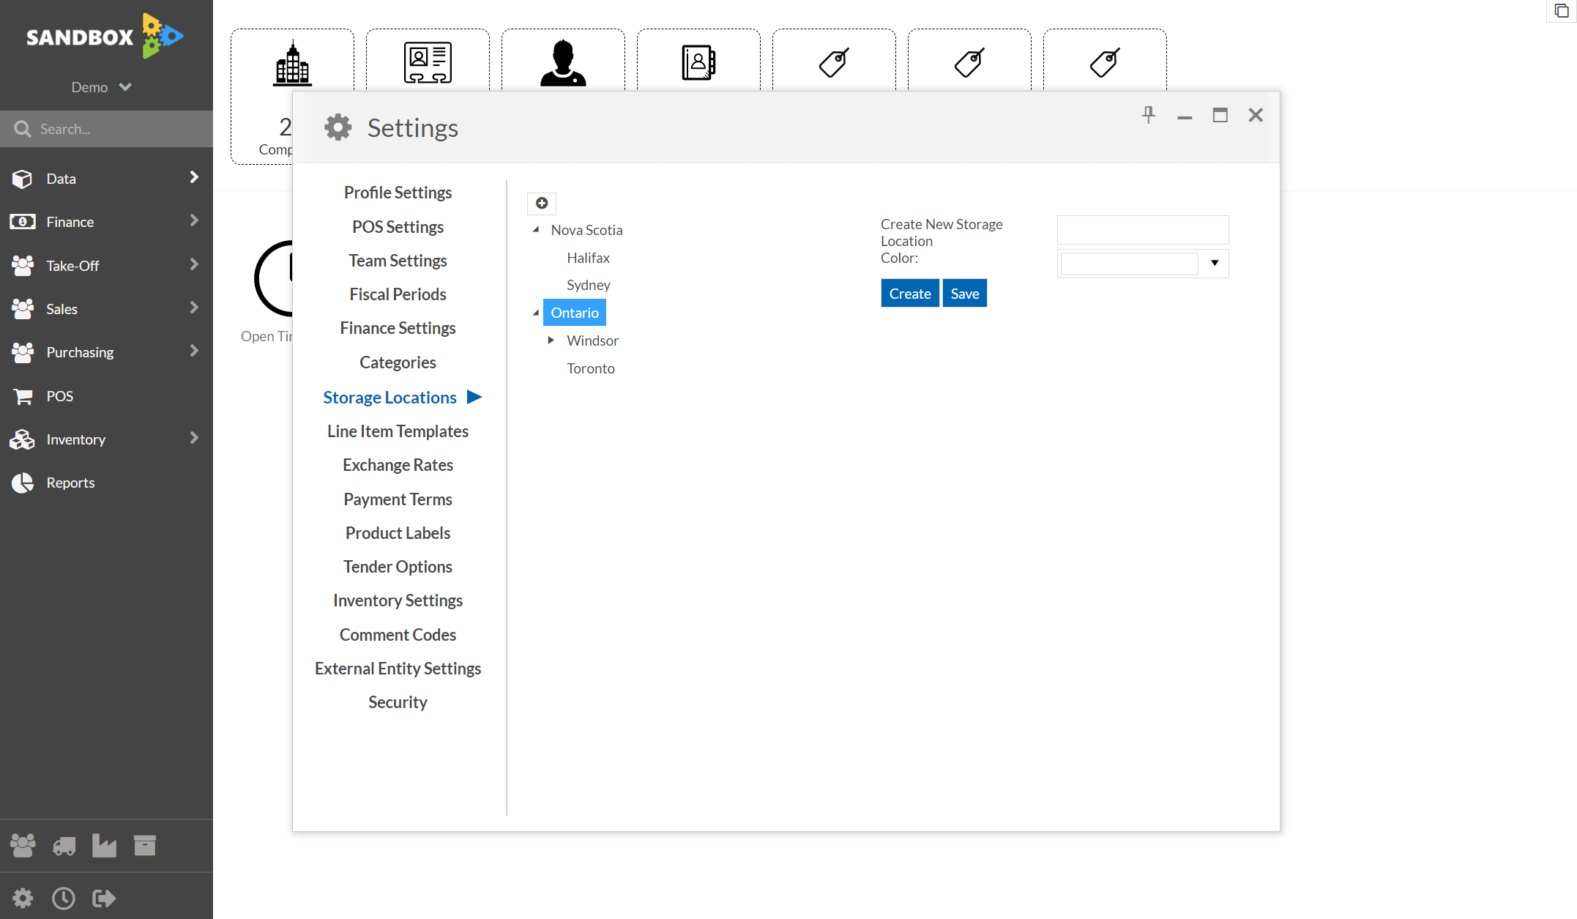Open the people group icon shortcut

tap(23, 846)
